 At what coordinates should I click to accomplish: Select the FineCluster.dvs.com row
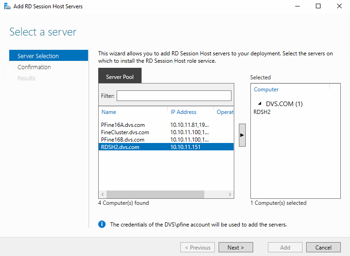[x=166, y=132]
